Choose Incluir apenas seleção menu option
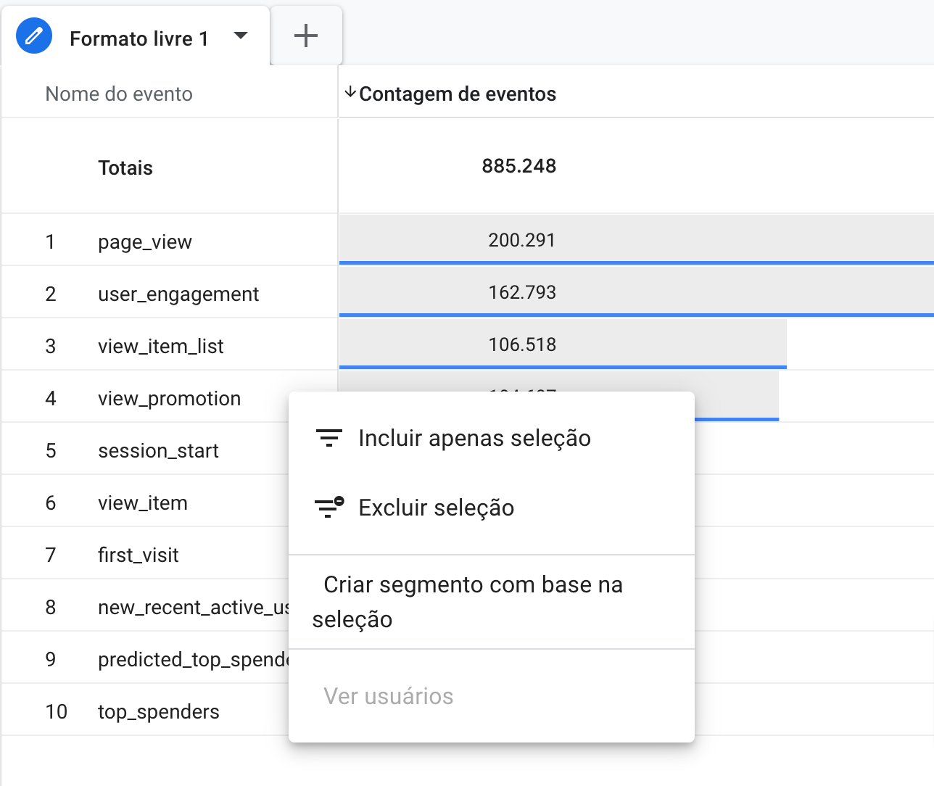Screen dimensions: 934x786 click(x=474, y=439)
